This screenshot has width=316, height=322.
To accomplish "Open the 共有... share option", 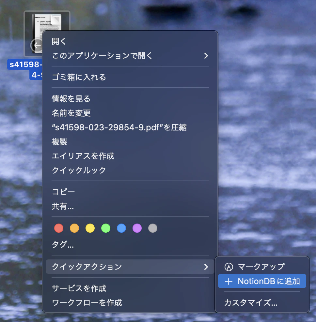I will pyautogui.click(x=130, y=206).
